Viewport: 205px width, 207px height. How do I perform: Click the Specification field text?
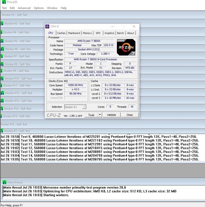click(x=100, y=60)
